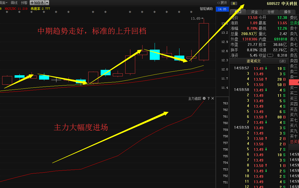Open the dropdown arrow next to 加自选
Image resolution: width=299 pixels, height=188 pixels.
coord(47,3)
